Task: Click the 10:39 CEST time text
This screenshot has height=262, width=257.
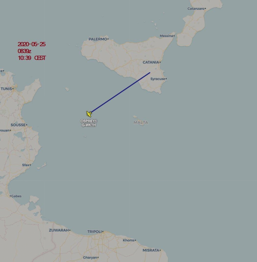Action: click(x=32, y=58)
